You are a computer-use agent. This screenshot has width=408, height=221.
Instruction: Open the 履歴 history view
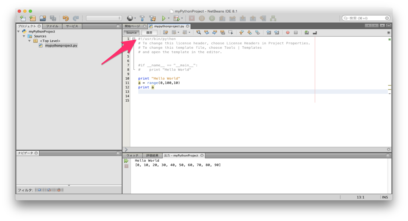tap(149, 32)
